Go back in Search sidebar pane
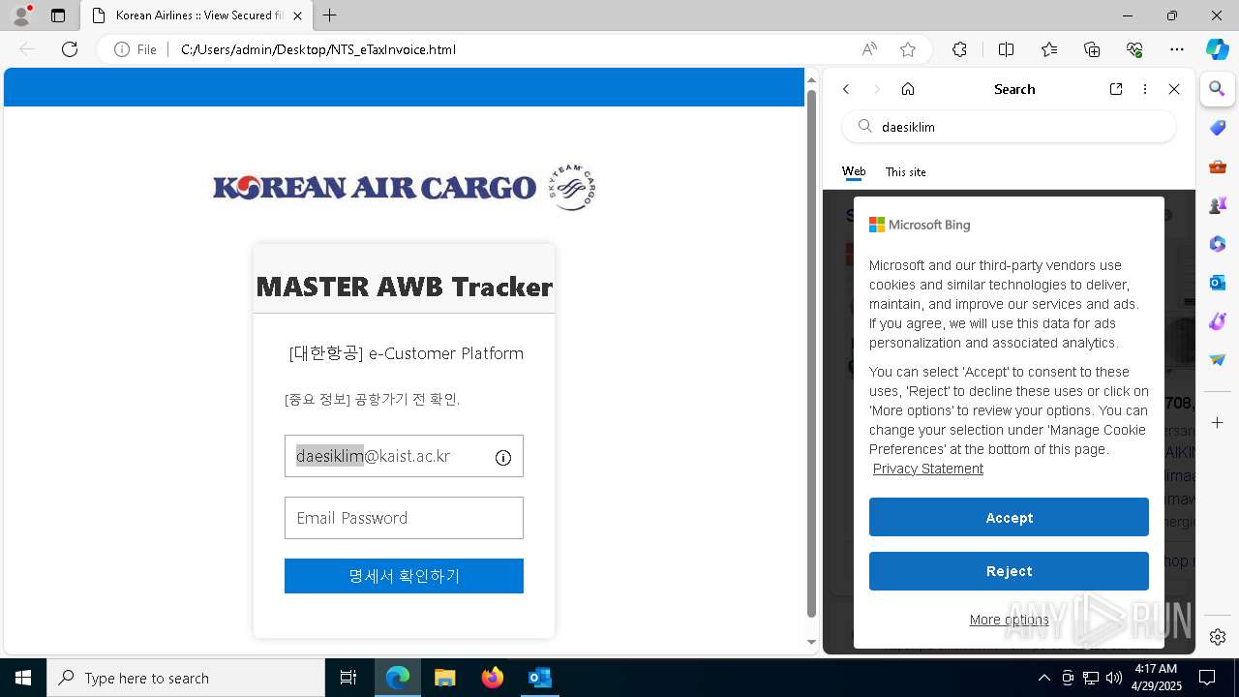Viewport: 1239px width, 697px height. (x=846, y=89)
